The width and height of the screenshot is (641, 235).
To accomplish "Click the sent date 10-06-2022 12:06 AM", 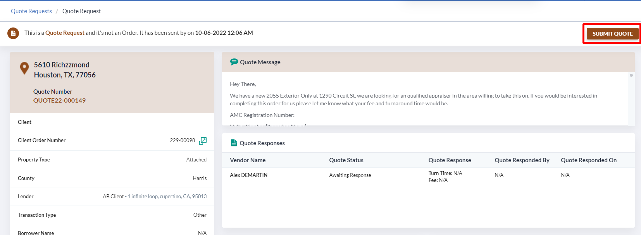I will (x=224, y=33).
